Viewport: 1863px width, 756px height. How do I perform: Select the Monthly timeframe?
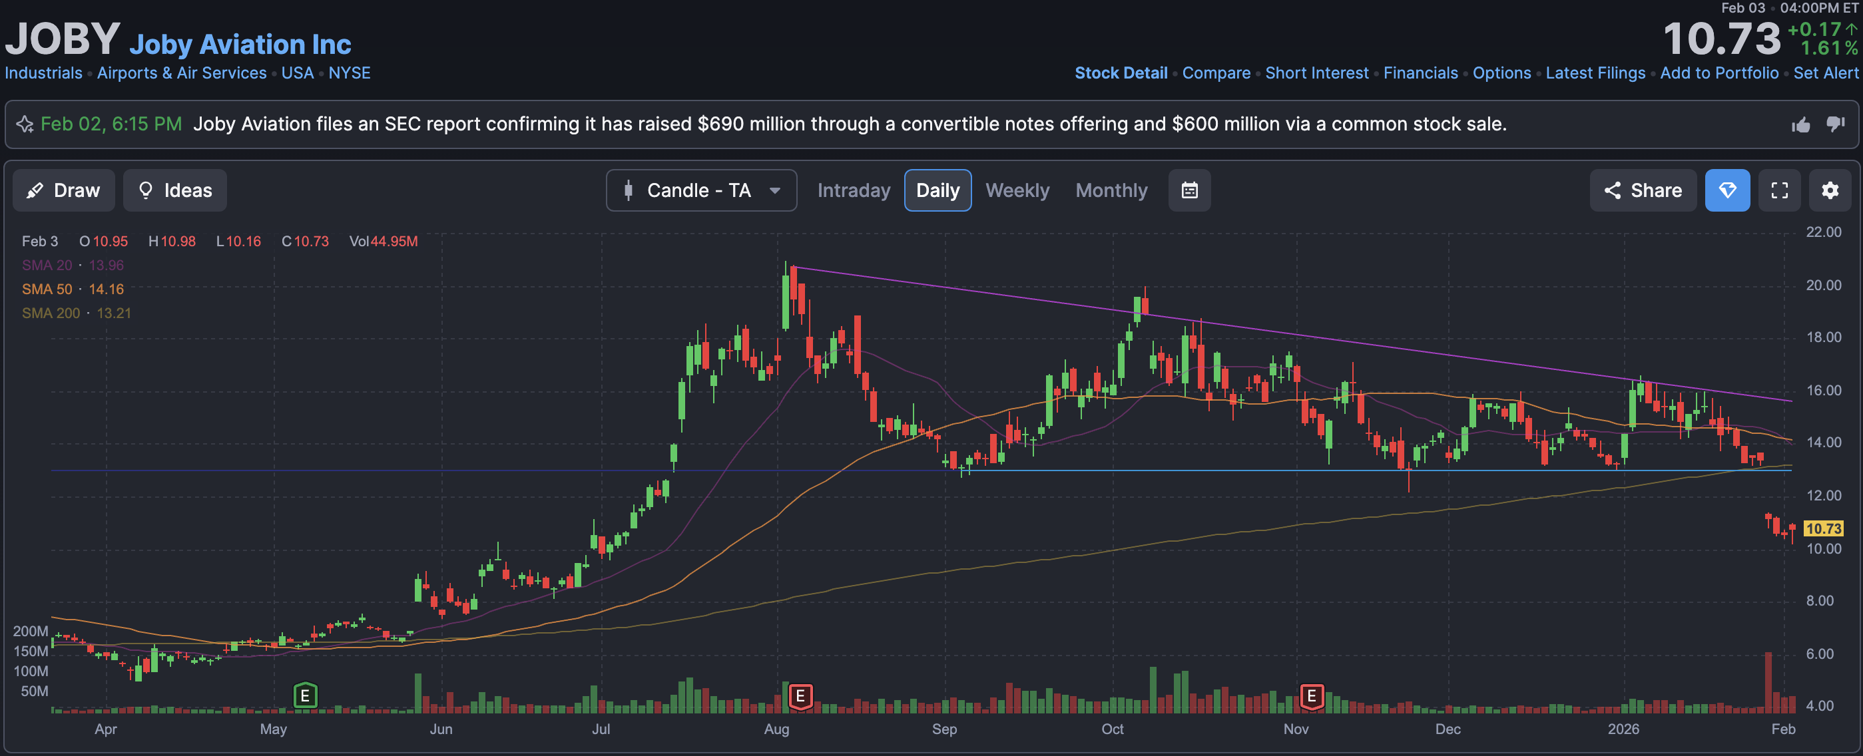point(1111,190)
